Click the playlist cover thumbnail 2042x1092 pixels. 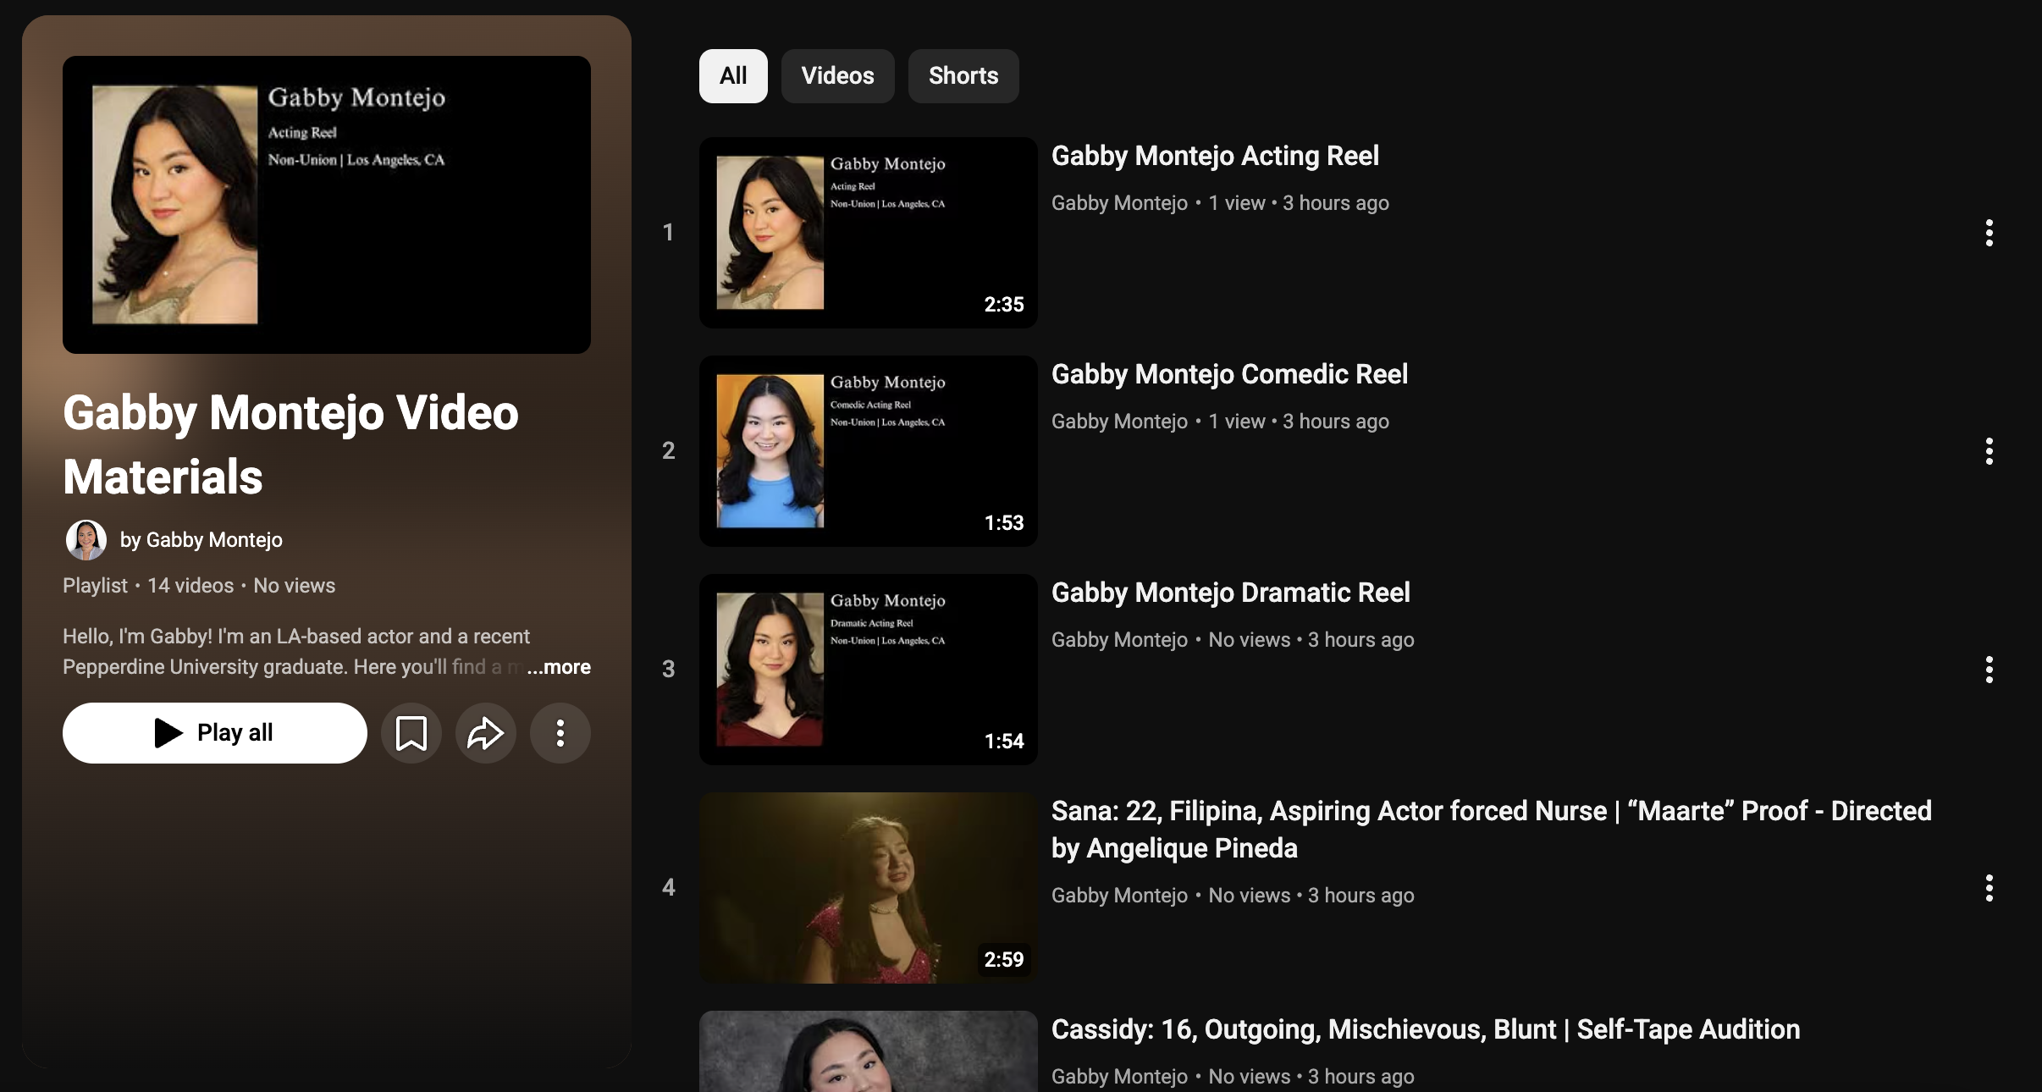click(327, 205)
